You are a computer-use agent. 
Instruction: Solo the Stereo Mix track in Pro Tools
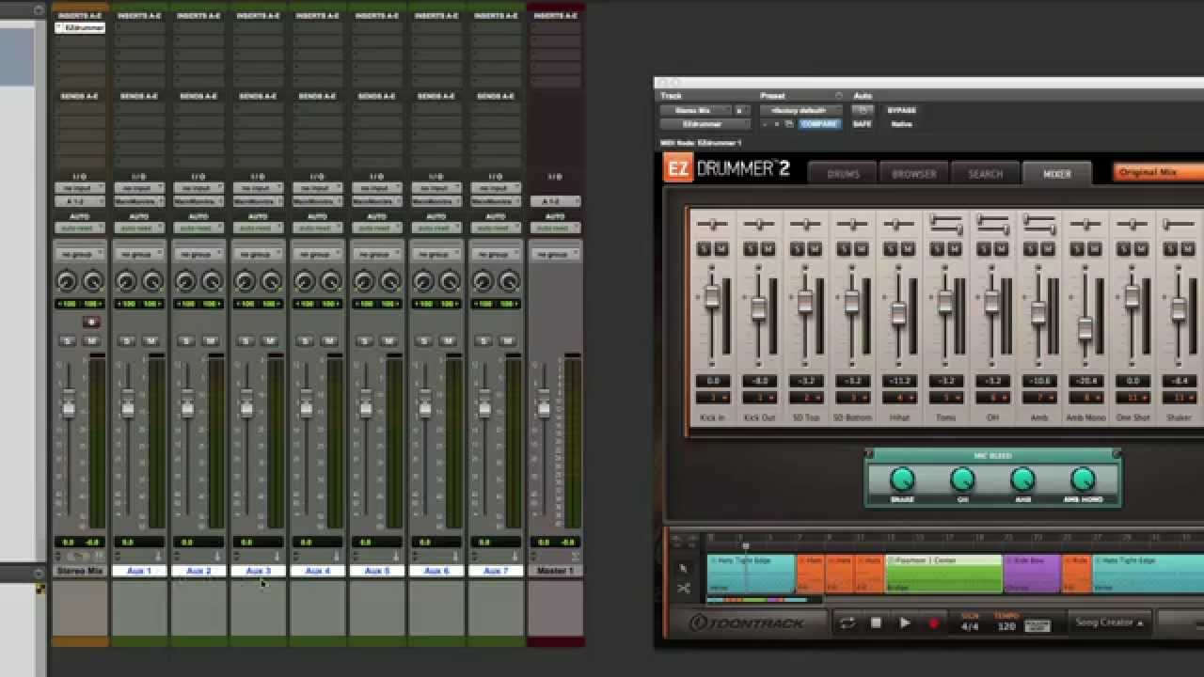coord(67,340)
